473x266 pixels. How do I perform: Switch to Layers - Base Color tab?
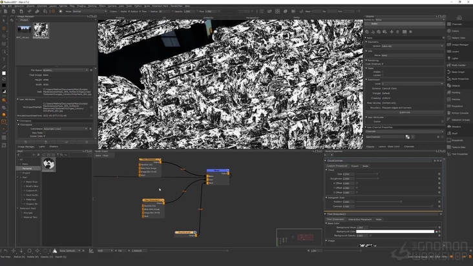coord(389,147)
